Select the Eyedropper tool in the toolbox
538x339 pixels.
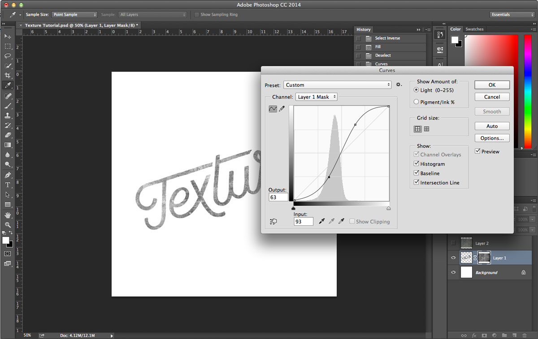[8, 86]
